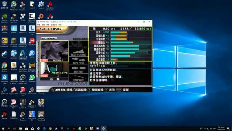
Task: Open Tom Clancy's Rainbow Six shortcut
Action: coord(23,104)
